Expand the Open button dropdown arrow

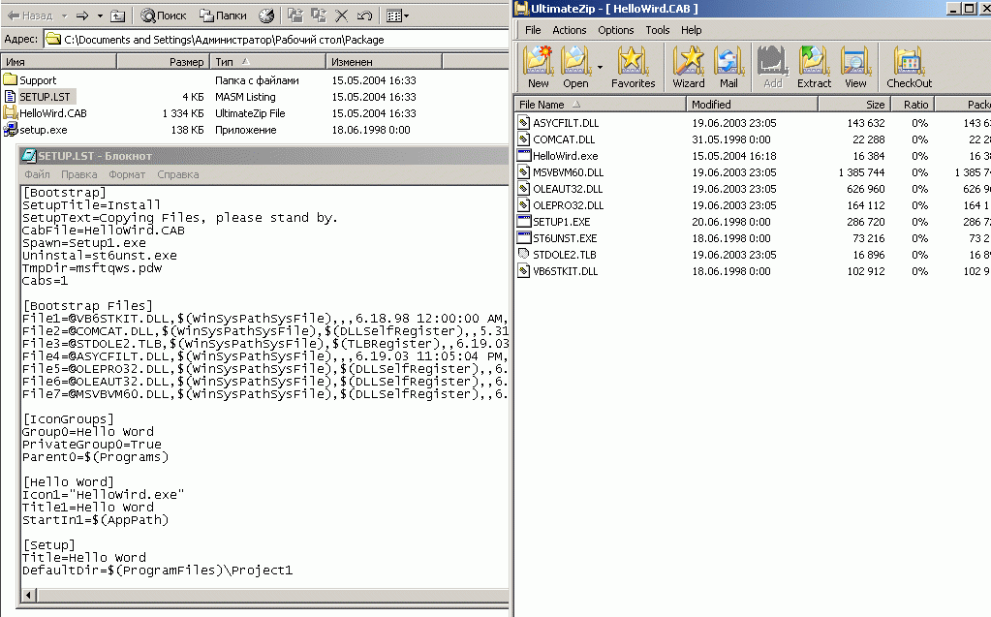[600, 67]
